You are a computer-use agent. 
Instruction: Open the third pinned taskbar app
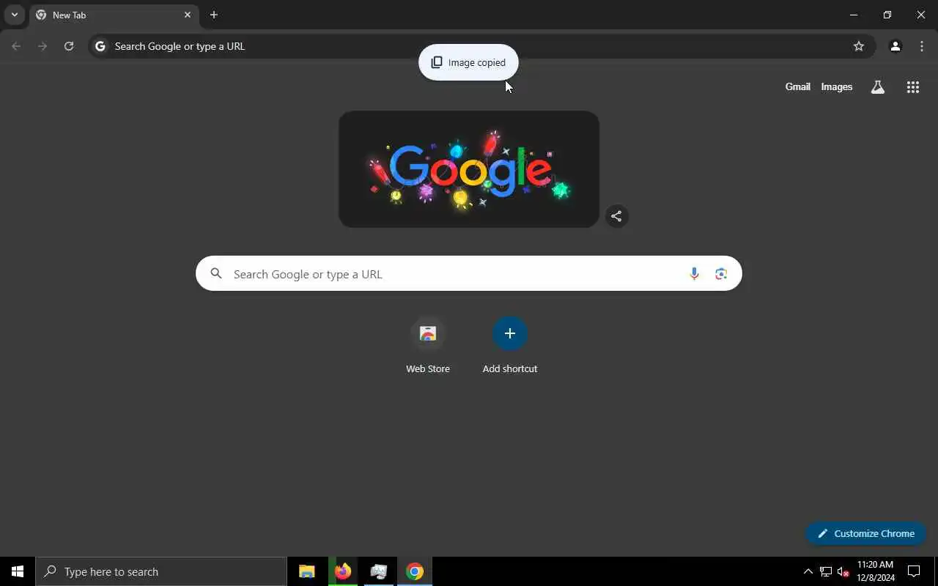pyautogui.click(x=379, y=571)
